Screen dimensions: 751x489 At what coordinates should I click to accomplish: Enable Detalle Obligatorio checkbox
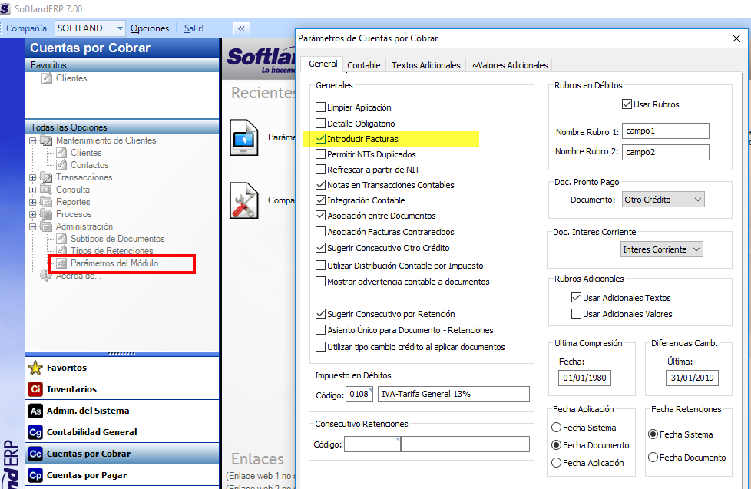click(x=320, y=123)
